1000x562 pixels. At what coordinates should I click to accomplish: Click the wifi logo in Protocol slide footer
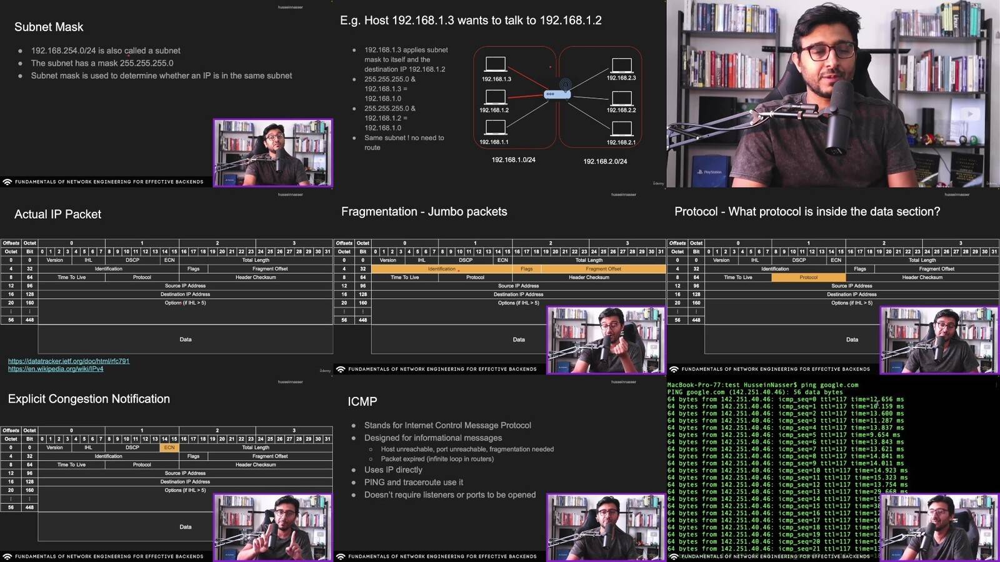pos(674,369)
